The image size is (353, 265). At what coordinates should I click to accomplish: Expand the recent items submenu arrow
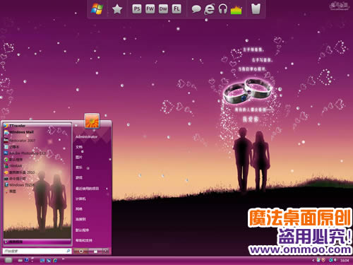(107, 189)
